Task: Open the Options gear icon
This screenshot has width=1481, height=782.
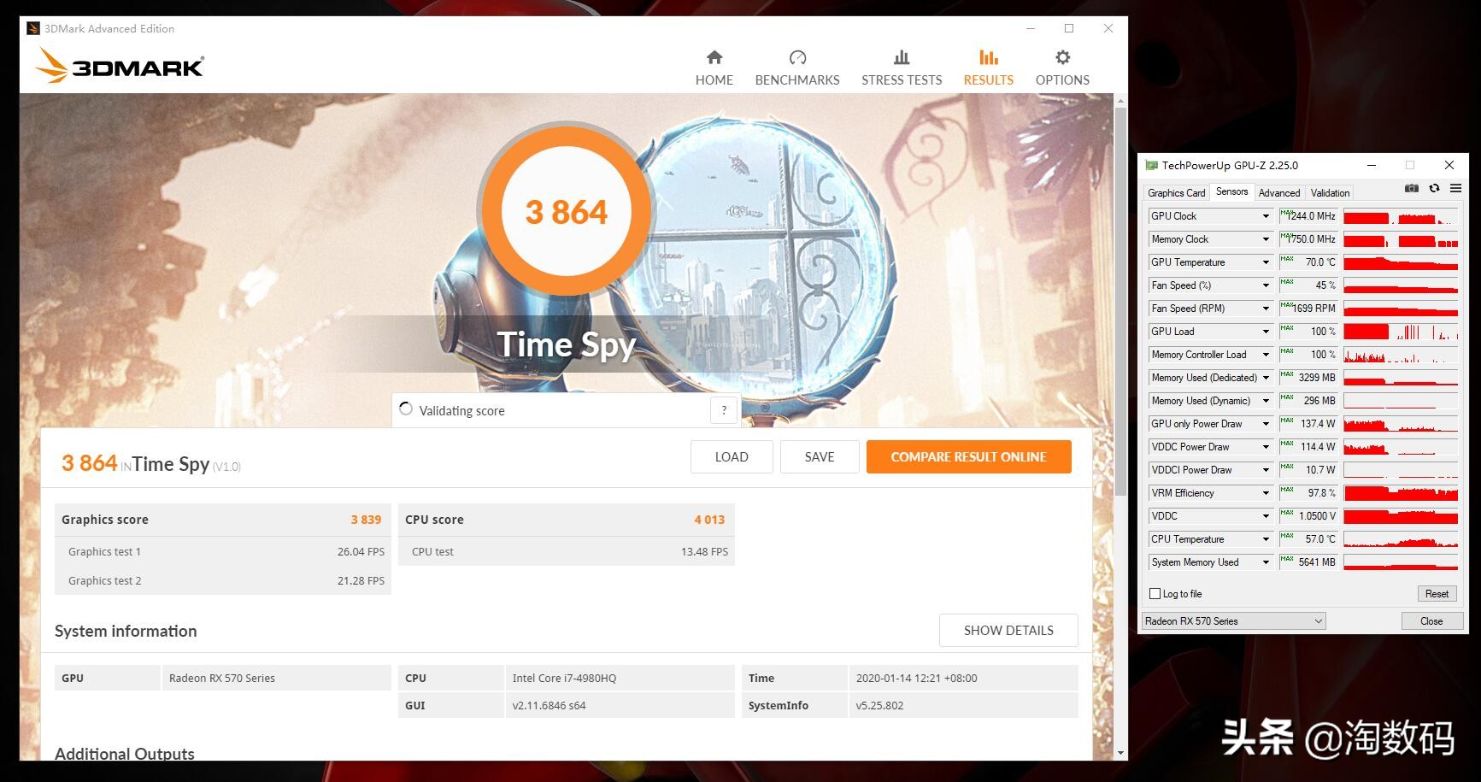Action: coord(1062,57)
